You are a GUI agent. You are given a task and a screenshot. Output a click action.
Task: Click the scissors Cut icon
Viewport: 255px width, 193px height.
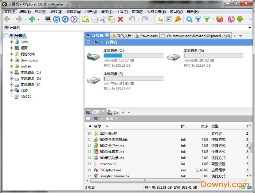pos(103,19)
